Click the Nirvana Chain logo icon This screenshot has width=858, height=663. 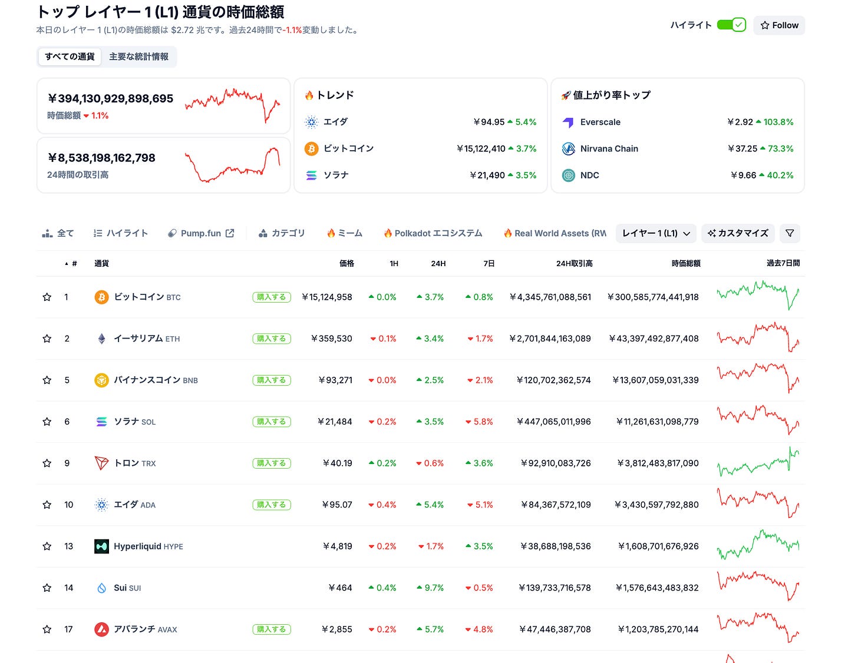click(568, 148)
